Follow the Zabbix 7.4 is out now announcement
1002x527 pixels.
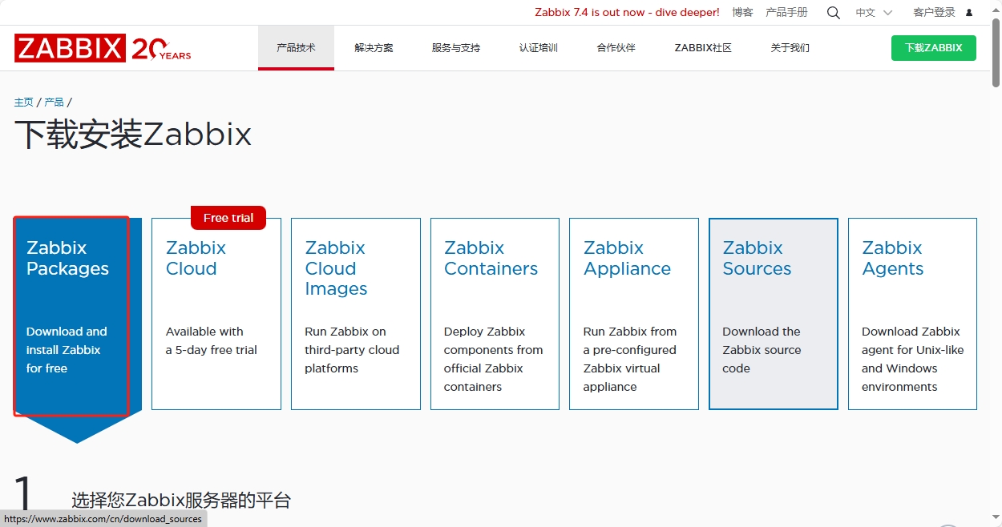(x=627, y=13)
